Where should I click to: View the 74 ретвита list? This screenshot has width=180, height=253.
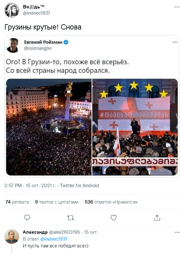point(17,202)
